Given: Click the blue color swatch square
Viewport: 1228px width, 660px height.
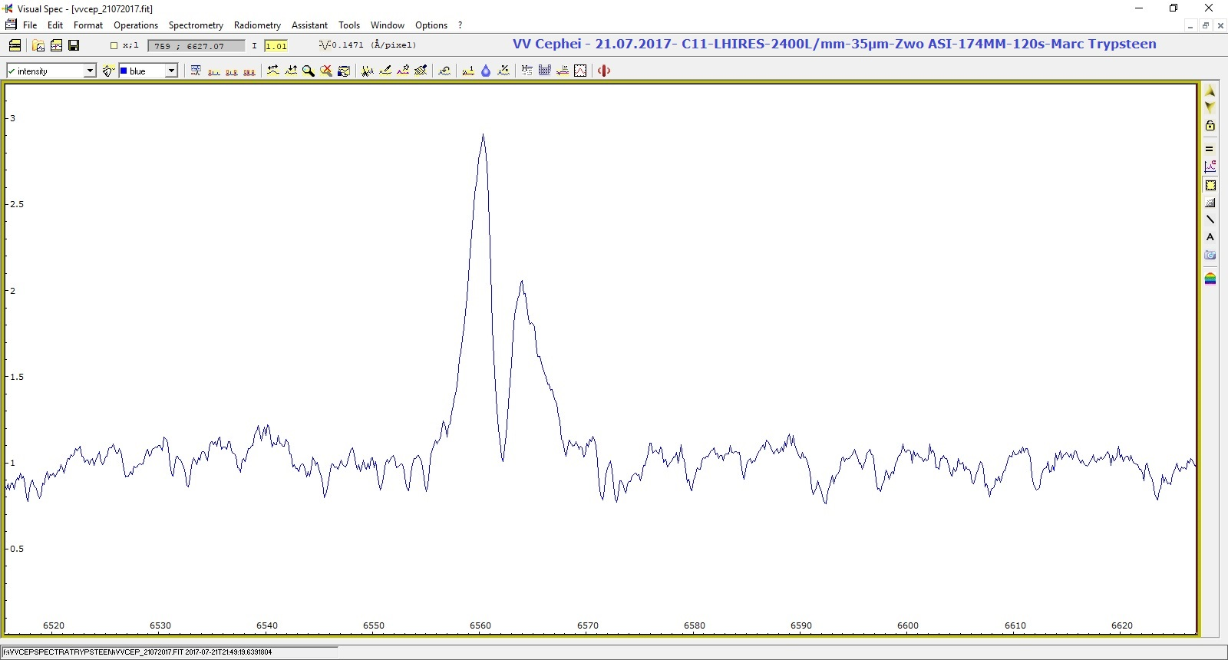Looking at the screenshot, I should [x=124, y=71].
